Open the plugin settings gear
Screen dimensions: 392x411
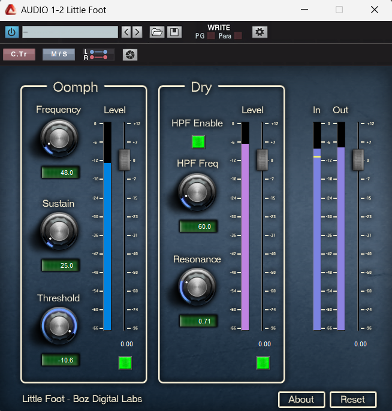click(x=260, y=32)
